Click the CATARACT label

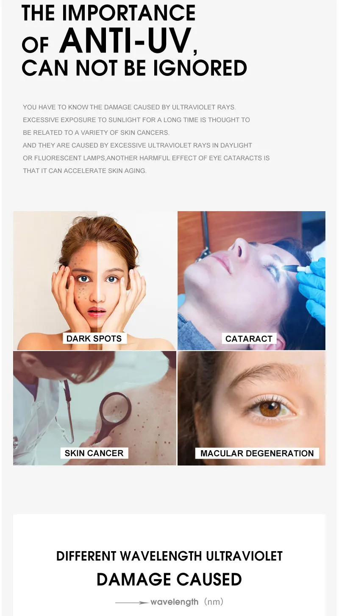coord(249,338)
